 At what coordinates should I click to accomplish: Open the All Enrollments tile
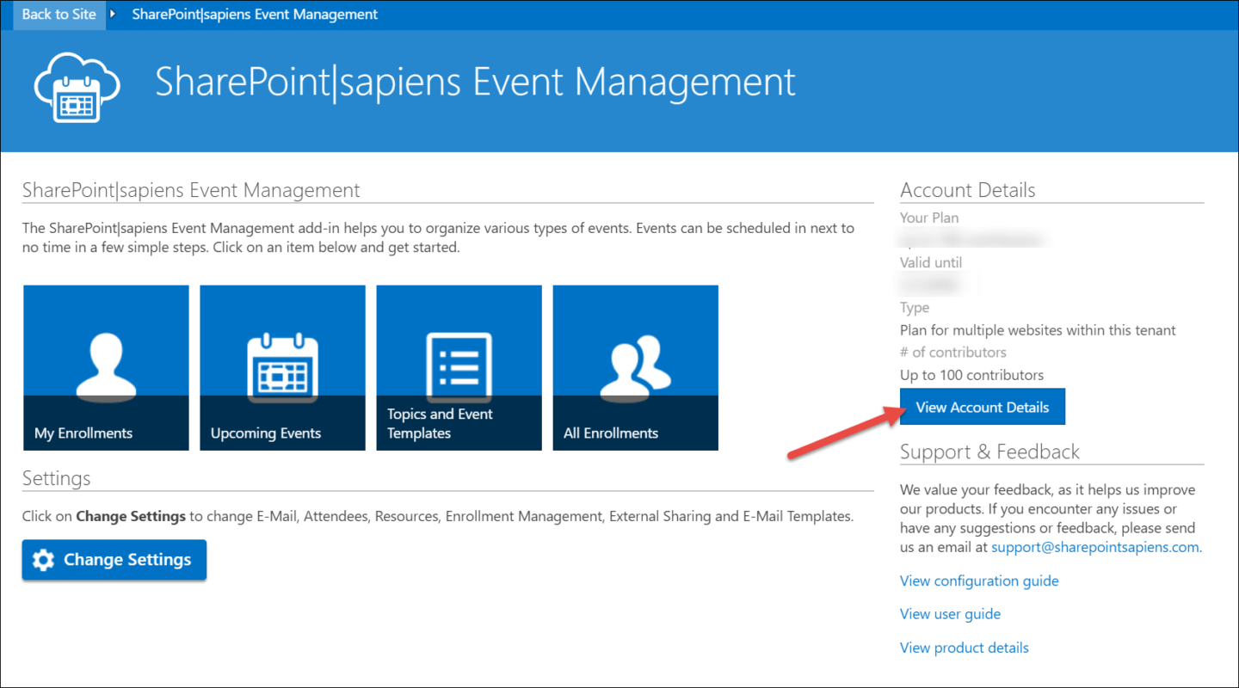[635, 367]
